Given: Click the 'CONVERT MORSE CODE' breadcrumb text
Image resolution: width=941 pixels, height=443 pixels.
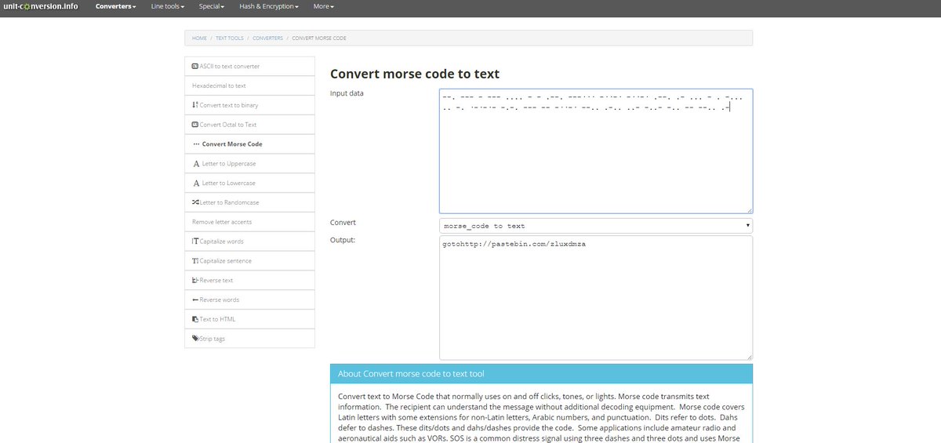Looking at the screenshot, I should click(319, 38).
